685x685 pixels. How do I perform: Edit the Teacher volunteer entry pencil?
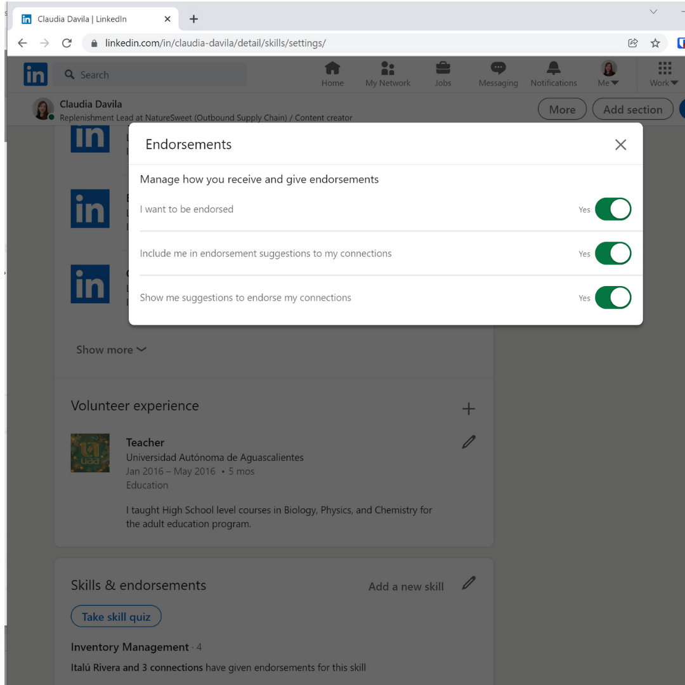click(468, 442)
